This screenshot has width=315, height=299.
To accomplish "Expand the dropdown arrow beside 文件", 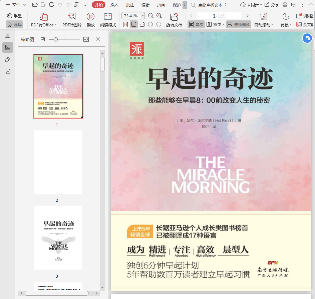I will point(24,5).
